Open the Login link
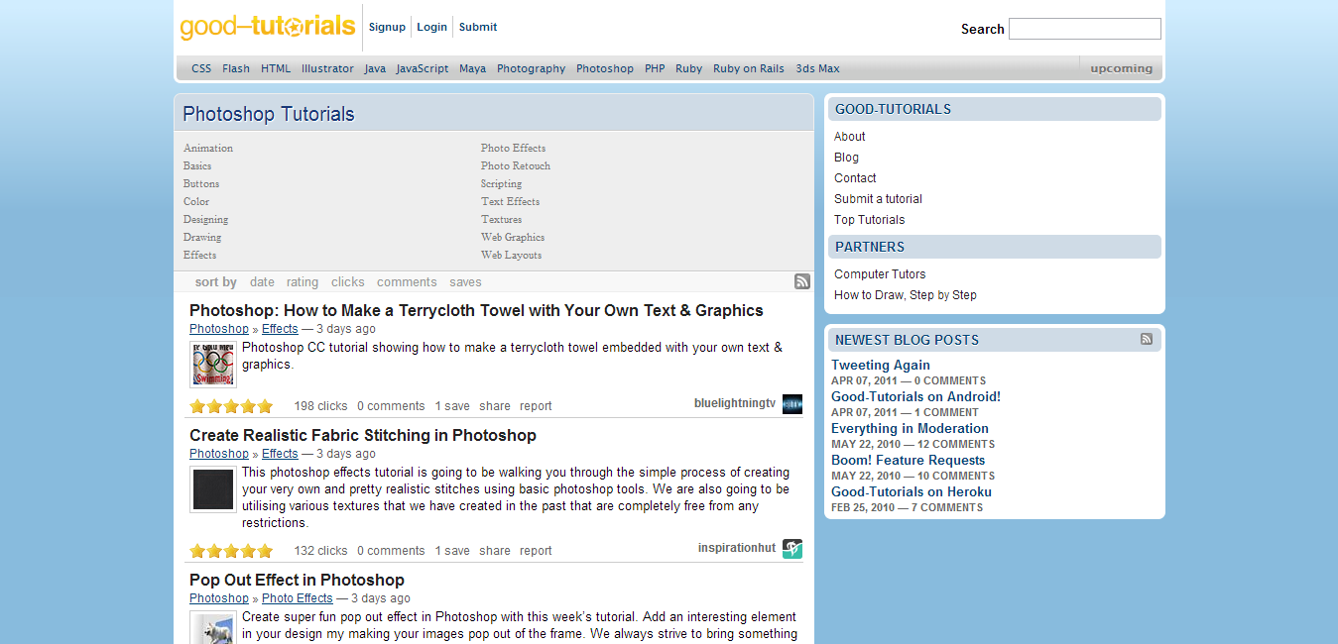The image size is (1338, 644). pyautogui.click(x=431, y=27)
